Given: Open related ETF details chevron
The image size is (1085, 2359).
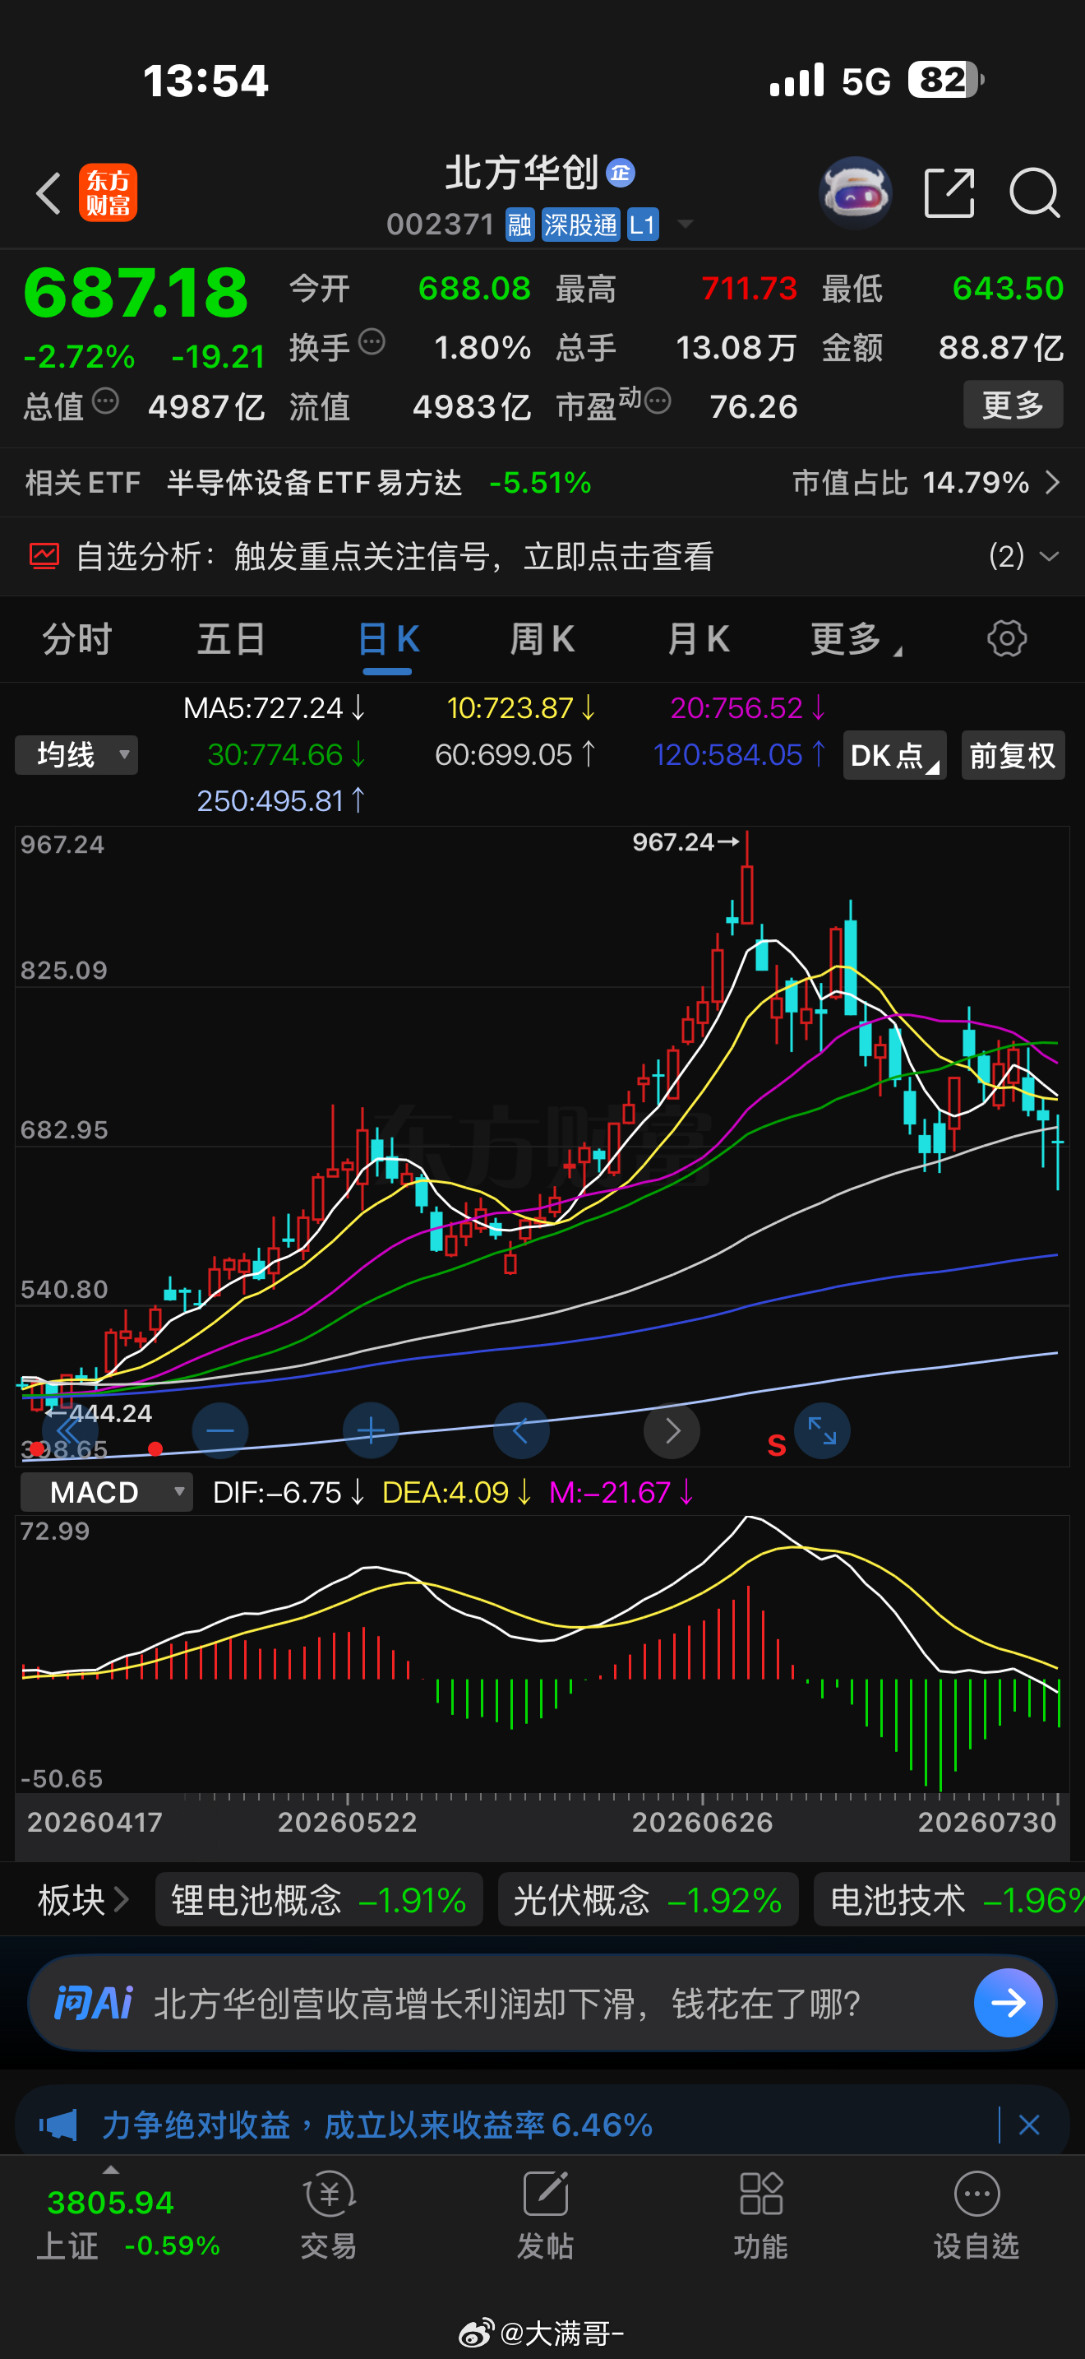Looking at the screenshot, I should tap(1053, 483).
